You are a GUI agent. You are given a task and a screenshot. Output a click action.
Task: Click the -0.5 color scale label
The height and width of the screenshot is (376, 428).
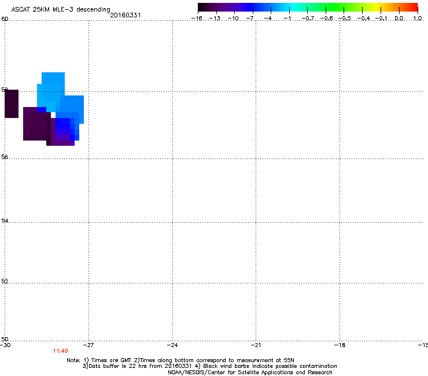point(344,19)
